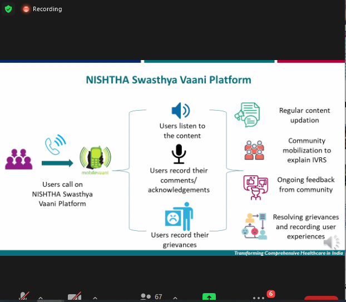Open the Participants panel showing 67
This screenshot has width=346, height=302.
tap(151, 296)
